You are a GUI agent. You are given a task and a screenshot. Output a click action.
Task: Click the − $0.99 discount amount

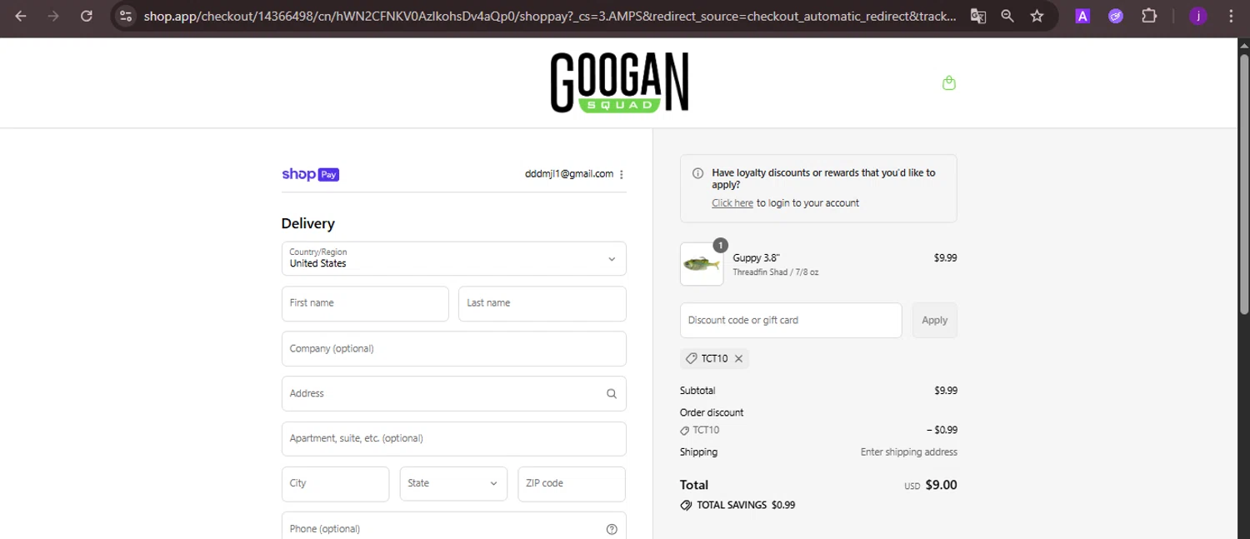942,431
